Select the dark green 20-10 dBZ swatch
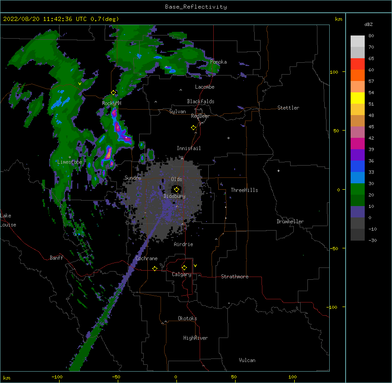392x383 pixels. click(357, 201)
